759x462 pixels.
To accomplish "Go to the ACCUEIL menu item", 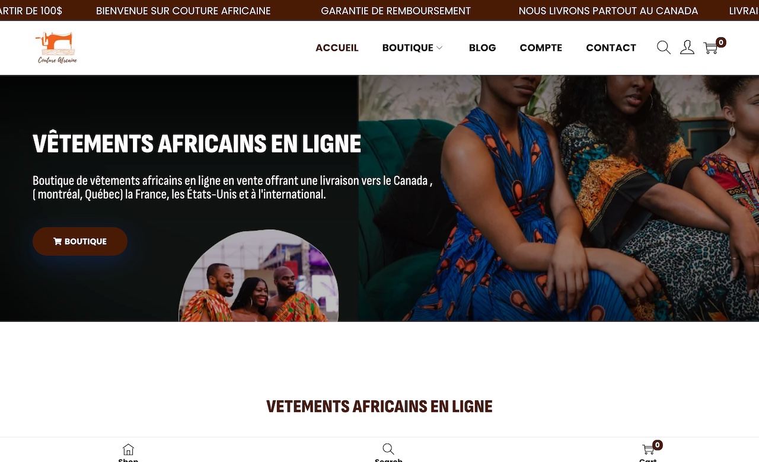I will [x=337, y=48].
